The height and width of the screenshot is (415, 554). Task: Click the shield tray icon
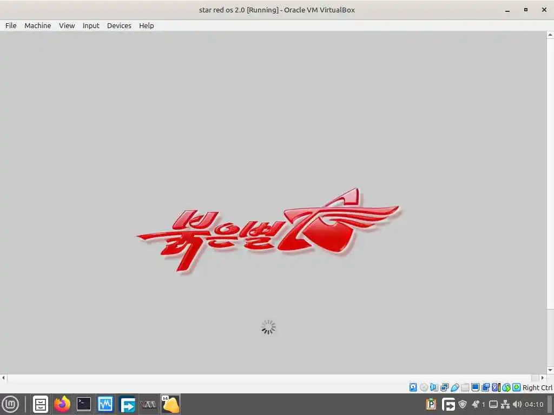click(463, 404)
